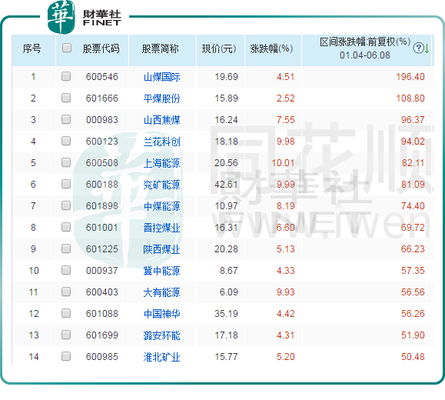Image resolution: width=445 pixels, height=400 pixels.
Task: Sort by 股票简称 column header
Action: click(x=161, y=48)
